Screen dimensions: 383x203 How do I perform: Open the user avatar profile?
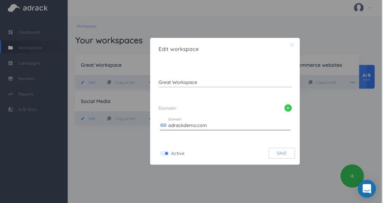point(359,8)
